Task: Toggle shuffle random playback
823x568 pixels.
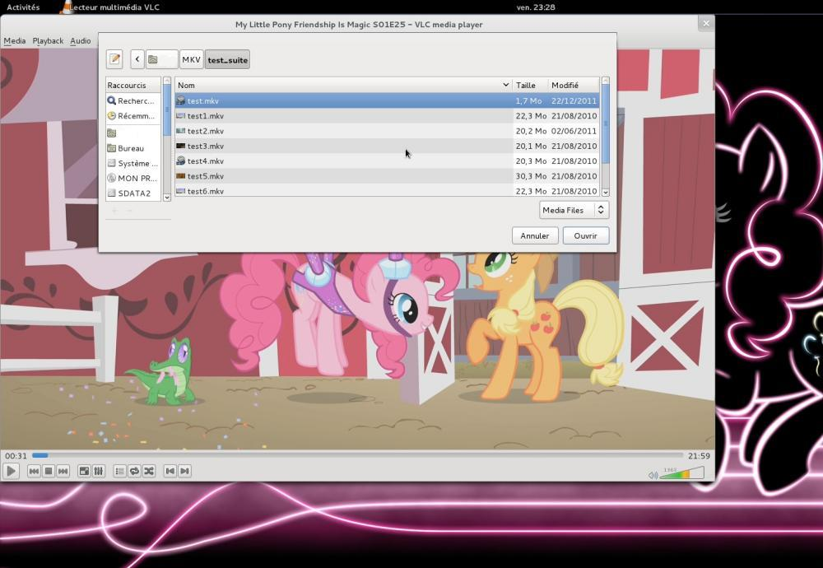Action: tap(149, 471)
